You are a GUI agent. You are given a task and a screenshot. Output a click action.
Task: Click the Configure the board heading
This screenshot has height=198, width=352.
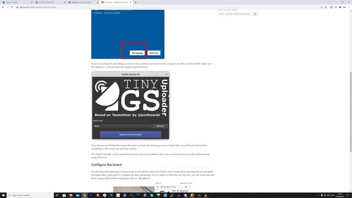[106, 165]
